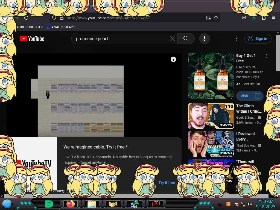Open File Explorer from the taskbar
This screenshot has width=280, height=210.
click(x=92, y=204)
